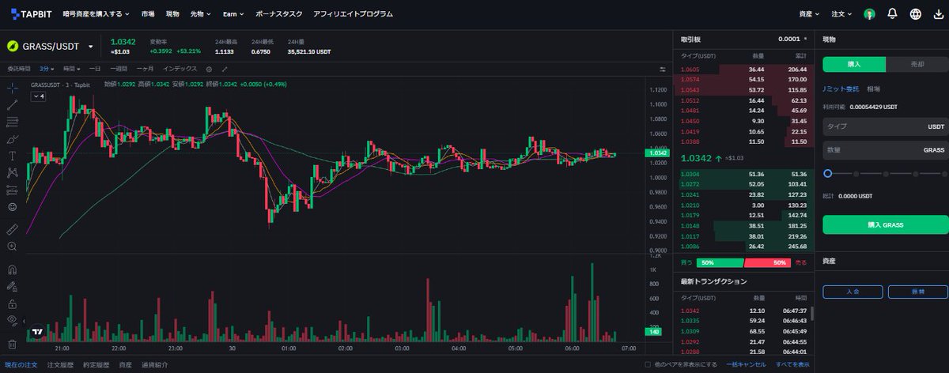949x373 pixels.
Task: Click the 一括キャンセル link
Action: coord(747,365)
